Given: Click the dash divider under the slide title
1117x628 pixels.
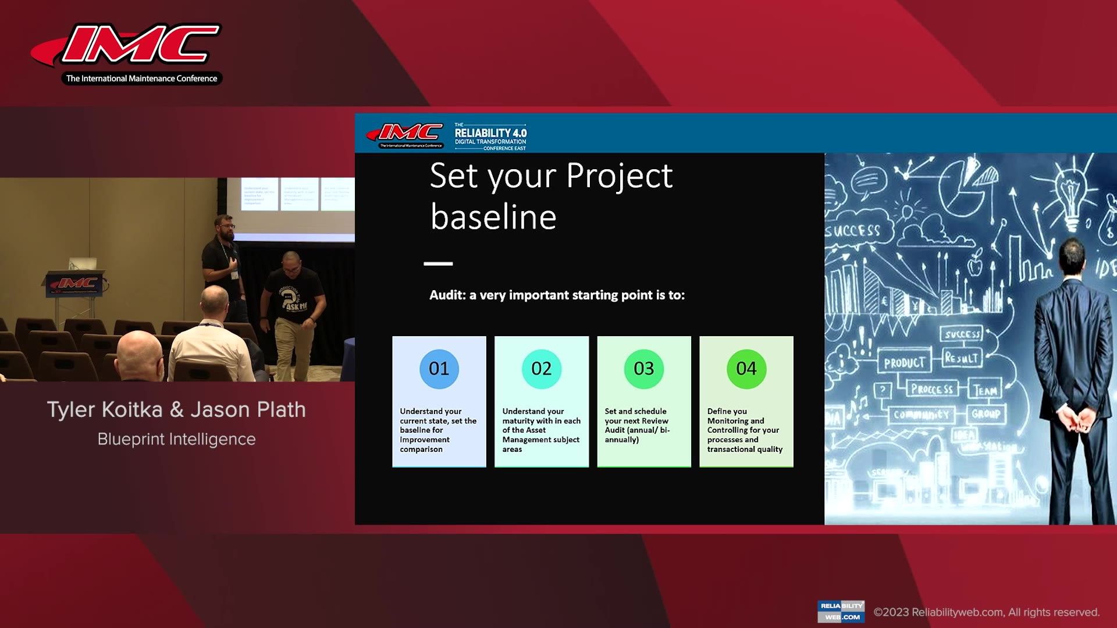Looking at the screenshot, I should (440, 263).
